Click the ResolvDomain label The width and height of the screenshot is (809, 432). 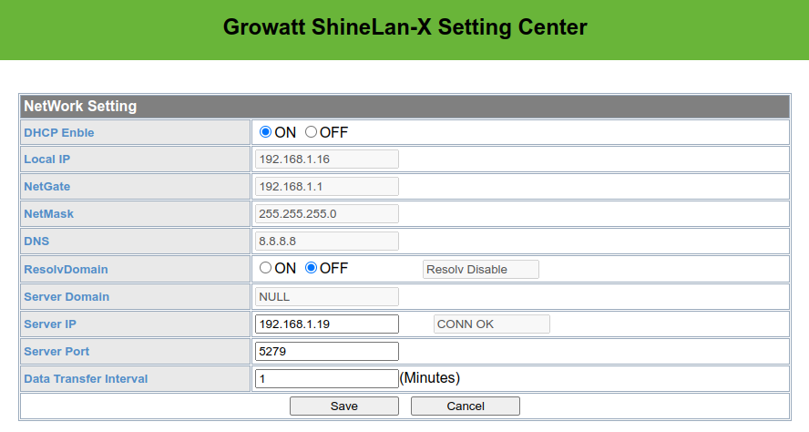tap(66, 270)
